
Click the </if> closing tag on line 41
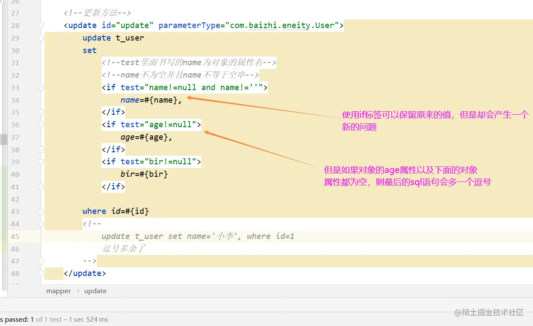tap(113, 187)
